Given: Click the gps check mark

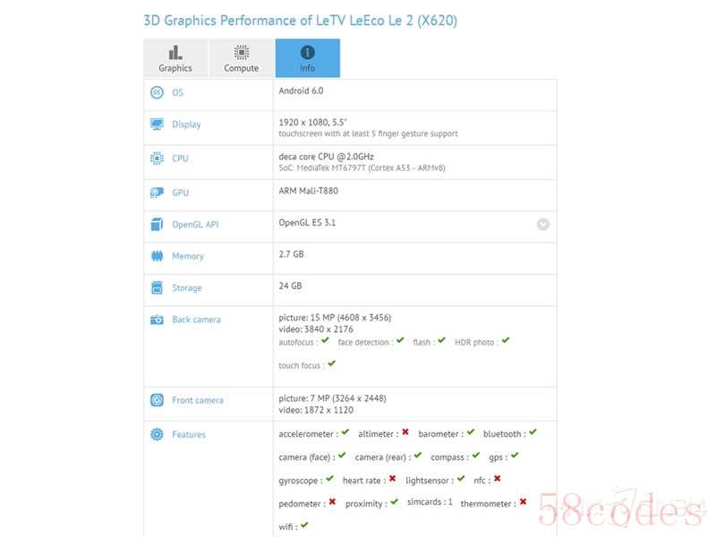Looking at the screenshot, I should pyautogui.click(x=516, y=456).
